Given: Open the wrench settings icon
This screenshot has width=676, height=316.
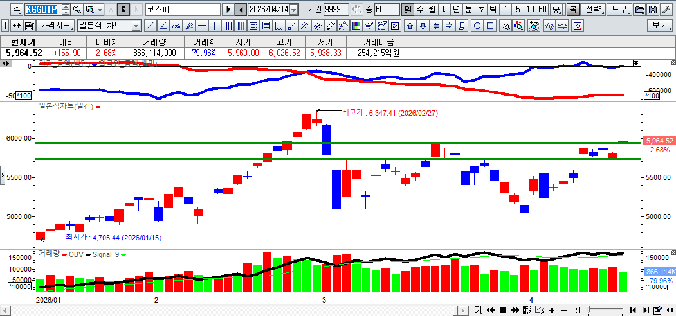Looking at the screenshot, I should [665, 10].
